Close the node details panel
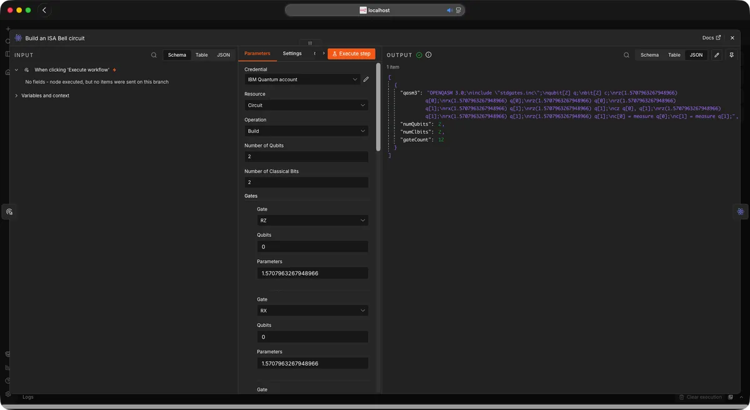 point(732,38)
